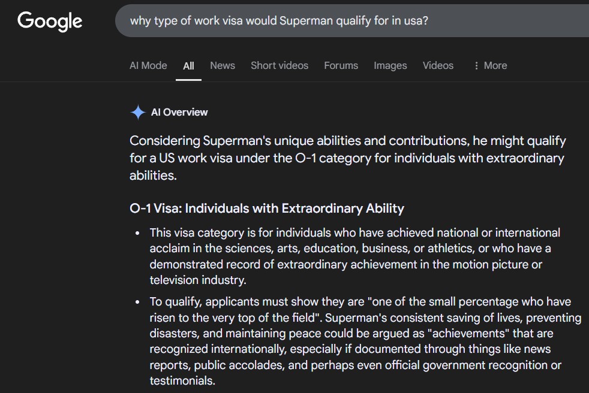Image resolution: width=589 pixels, height=393 pixels.
Task: Open the Images tab
Action: pyautogui.click(x=390, y=66)
